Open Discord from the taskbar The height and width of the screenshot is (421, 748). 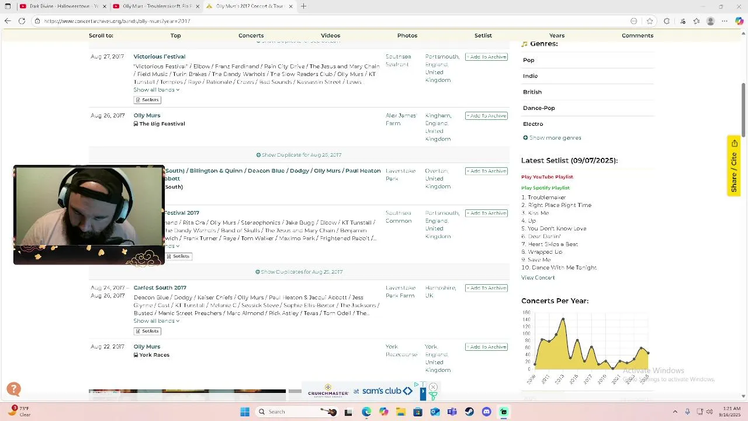(486, 412)
